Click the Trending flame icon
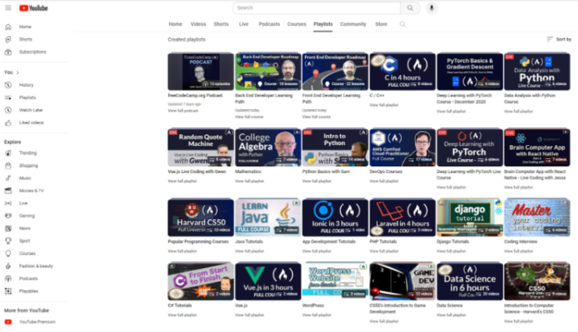Viewport: 578px width, 332px height. coord(8,153)
